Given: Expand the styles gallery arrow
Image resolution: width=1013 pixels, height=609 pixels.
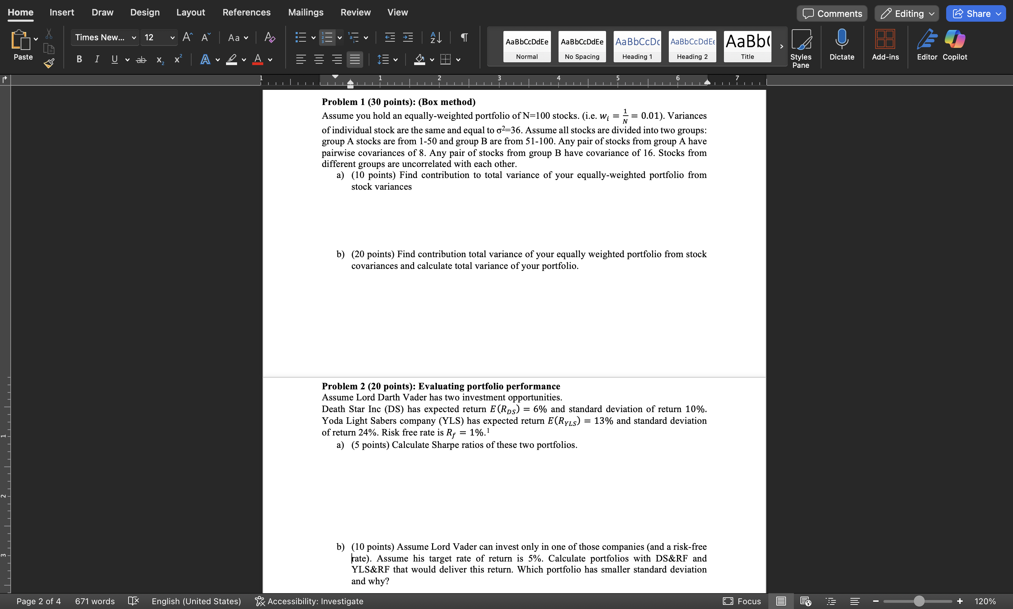Looking at the screenshot, I should (781, 46).
